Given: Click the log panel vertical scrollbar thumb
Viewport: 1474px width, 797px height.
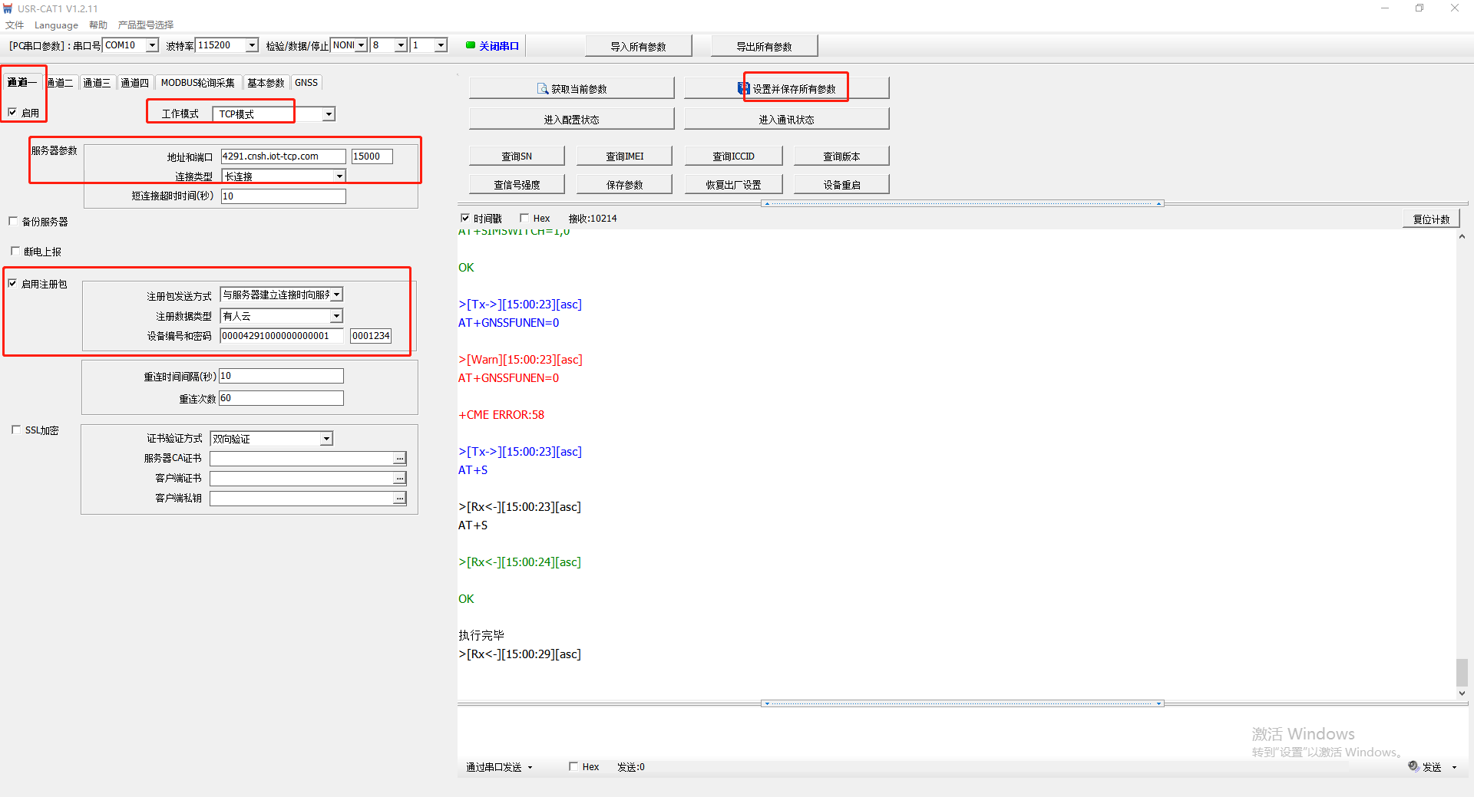Looking at the screenshot, I should [x=1462, y=672].
